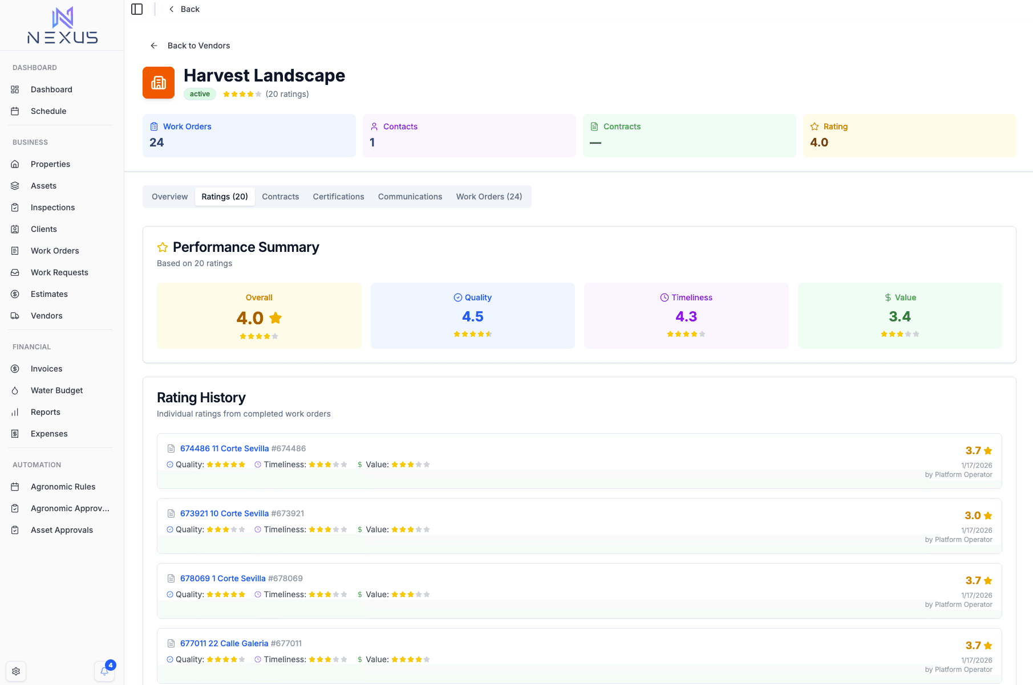Image resolution: width=1033 pixels, height=685 pixels.
Task: Click the Assets layers icon
Action: 15,186
